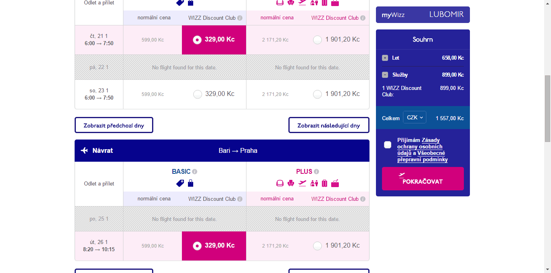Select the 329,00 Kc fare for Saturday 23 1

(198, 94)
